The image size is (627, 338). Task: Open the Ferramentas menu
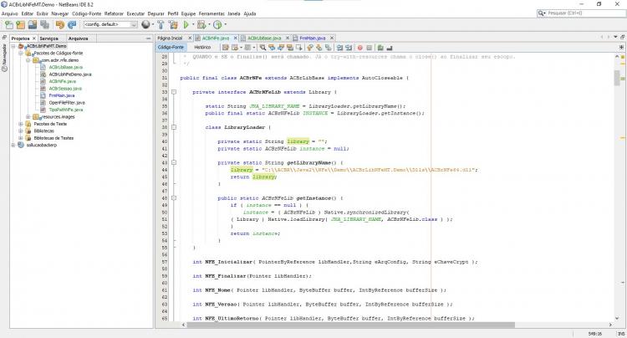tap(212, 13)
